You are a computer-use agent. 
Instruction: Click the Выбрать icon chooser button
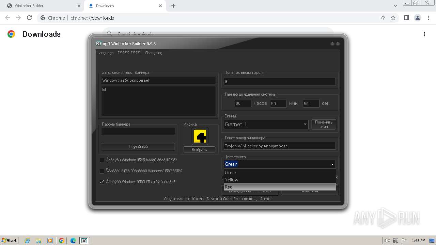pos(199,150)
